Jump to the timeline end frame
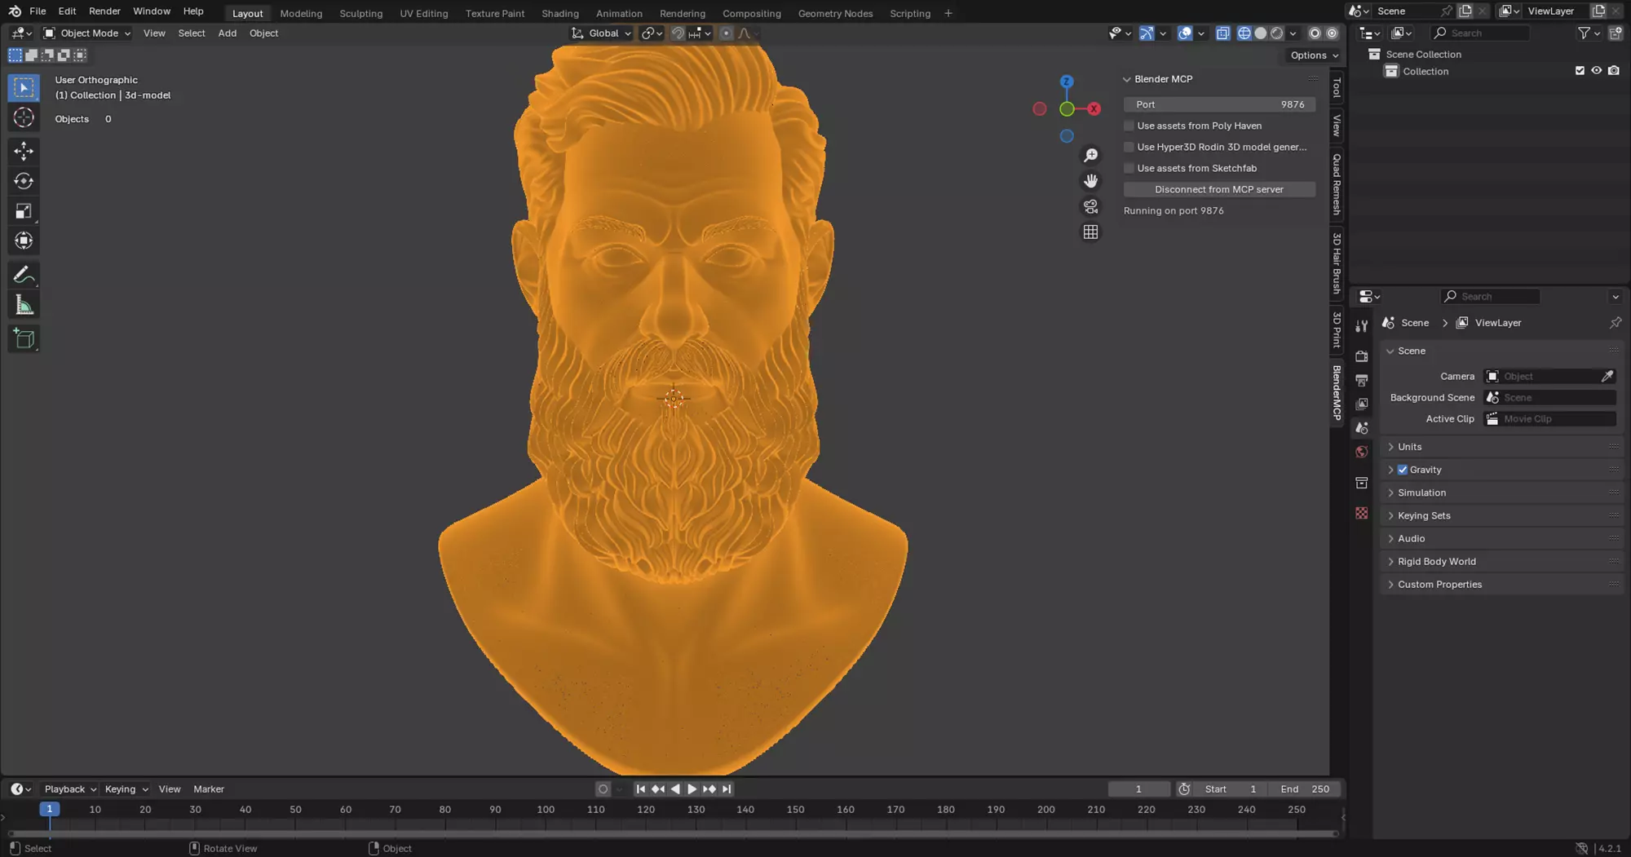1631x857 pixels. point(727,789)
